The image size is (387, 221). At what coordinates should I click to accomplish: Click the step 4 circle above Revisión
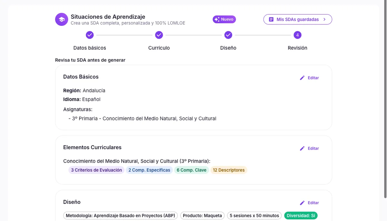[x=297, y=35]
